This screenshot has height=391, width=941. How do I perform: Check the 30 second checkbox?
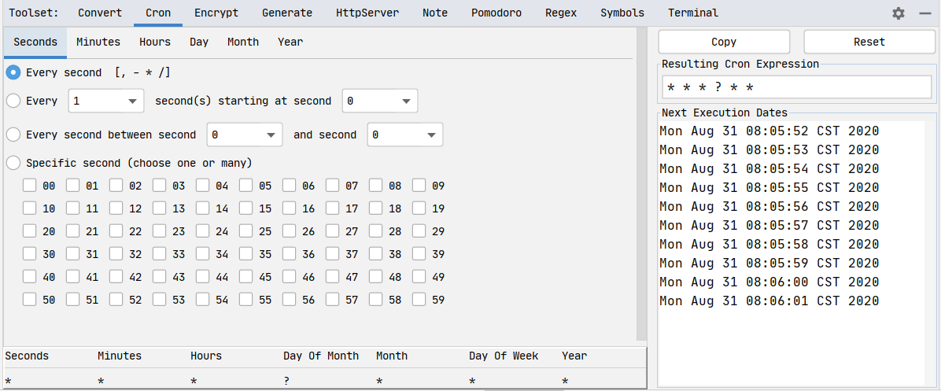pos(29,254)
